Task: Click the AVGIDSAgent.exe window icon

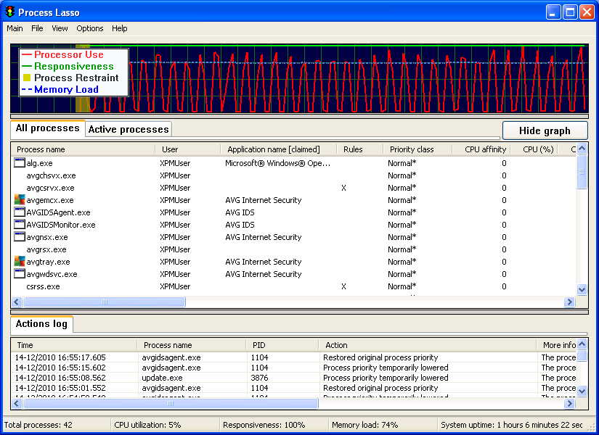Action: 20,212
